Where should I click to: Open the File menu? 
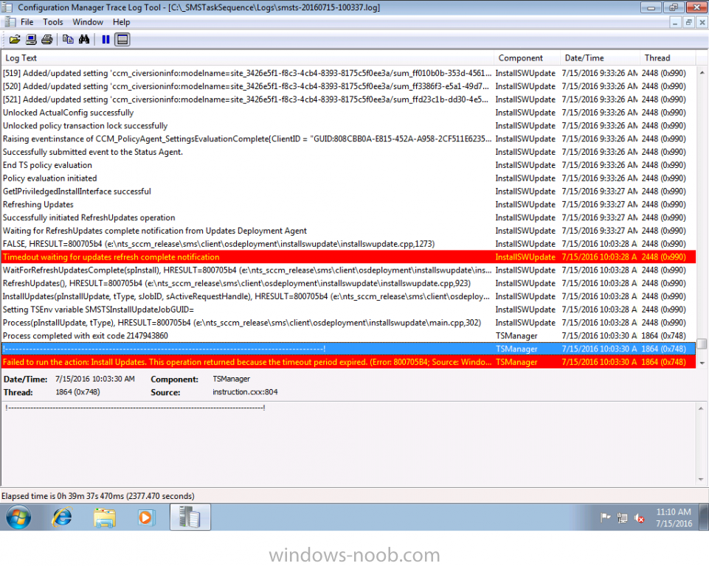[27, 22]
